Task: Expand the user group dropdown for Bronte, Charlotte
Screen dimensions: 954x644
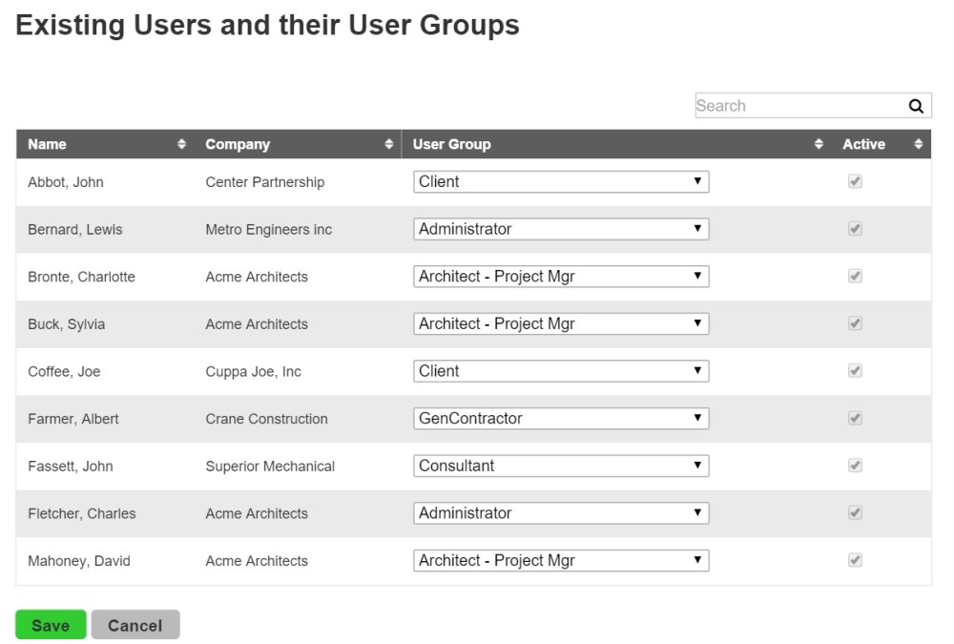Action: point(561,276)
